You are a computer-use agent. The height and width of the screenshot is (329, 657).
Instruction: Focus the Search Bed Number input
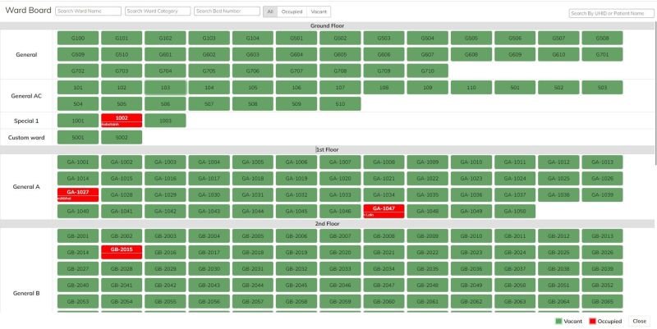pyautogui.click(x=227, y=11)
